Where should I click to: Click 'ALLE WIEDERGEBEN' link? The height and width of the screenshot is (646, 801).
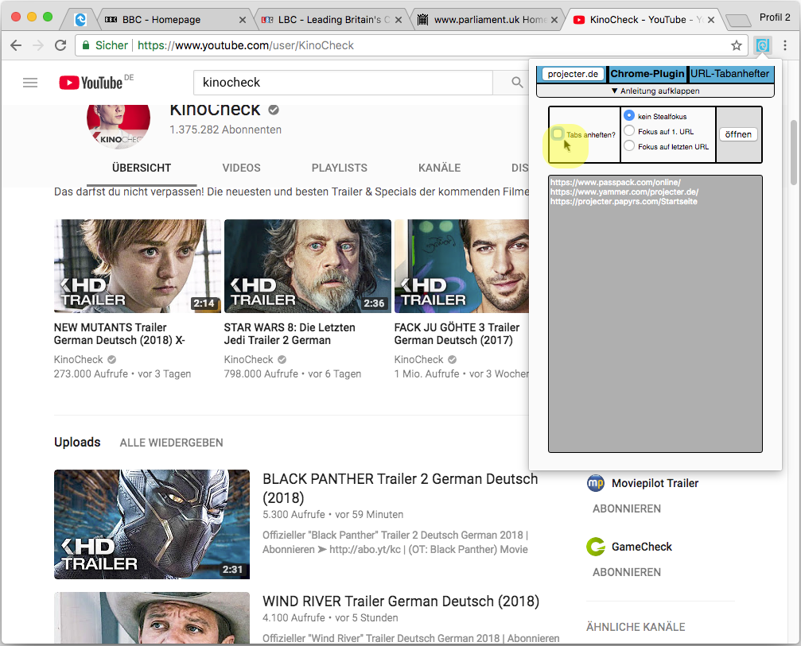pos(171,443)
